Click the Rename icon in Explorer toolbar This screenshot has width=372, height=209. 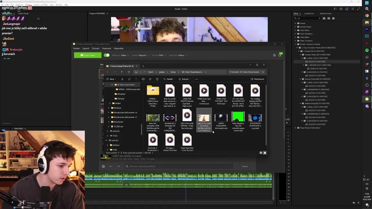[x=143, y=79]
